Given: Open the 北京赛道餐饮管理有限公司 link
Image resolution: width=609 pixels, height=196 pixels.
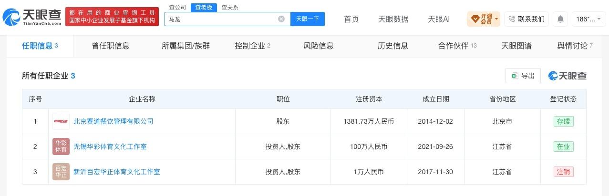Looking at the screenshot, I should pyautogui.click(x=114, y=121).
